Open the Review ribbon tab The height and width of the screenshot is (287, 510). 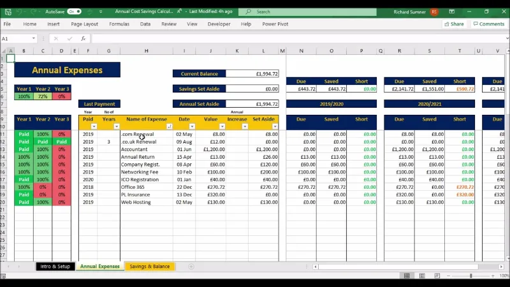(x=169, y=24)
